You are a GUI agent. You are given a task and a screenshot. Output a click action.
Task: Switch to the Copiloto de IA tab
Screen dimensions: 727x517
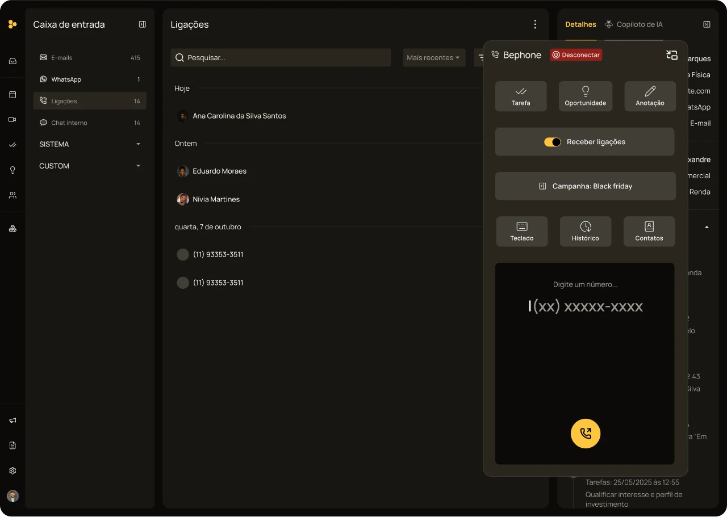[x=633, y=24]
